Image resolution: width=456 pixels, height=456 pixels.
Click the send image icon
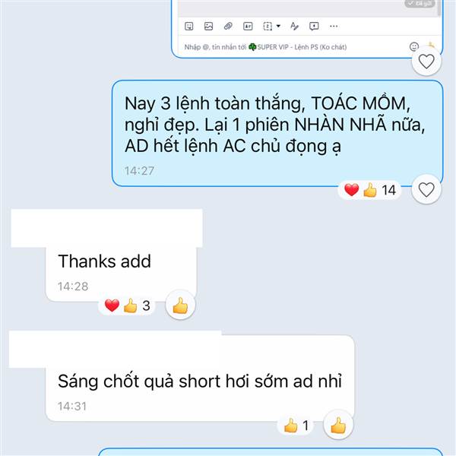[208, 26]
